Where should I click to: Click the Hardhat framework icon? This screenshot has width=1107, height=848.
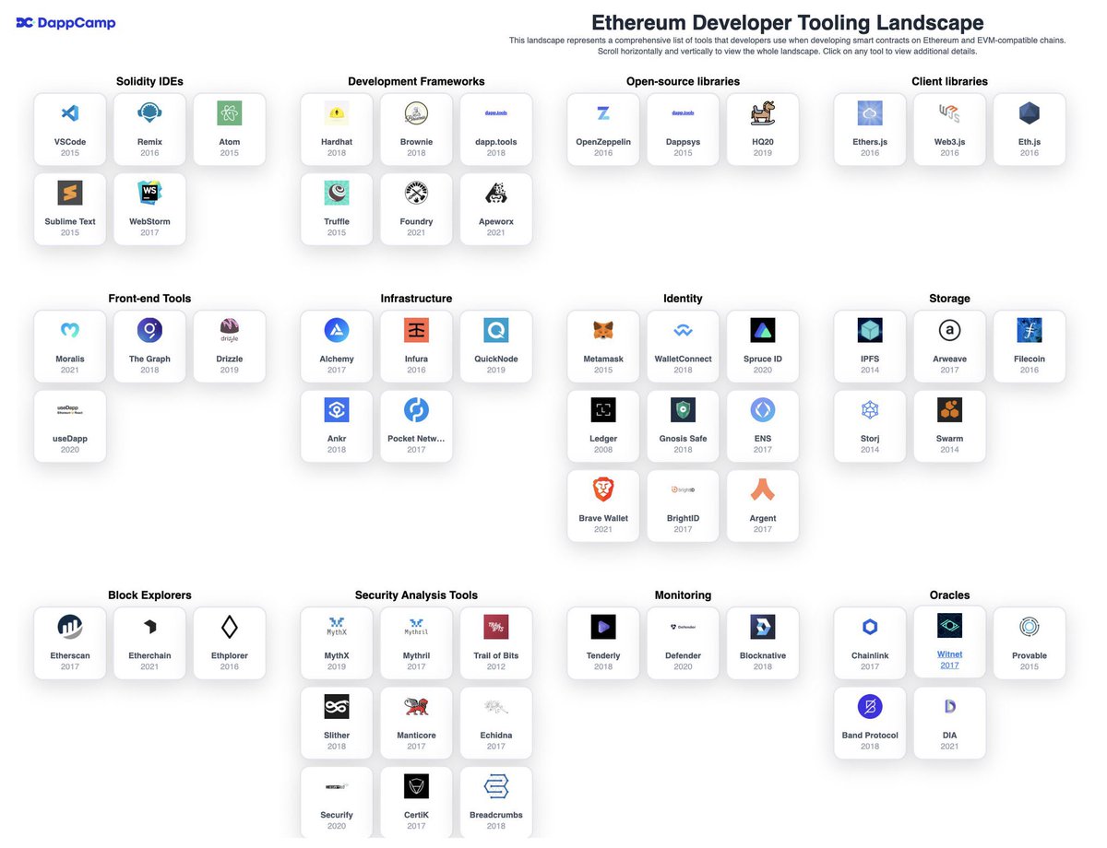(x=337, y=113)
